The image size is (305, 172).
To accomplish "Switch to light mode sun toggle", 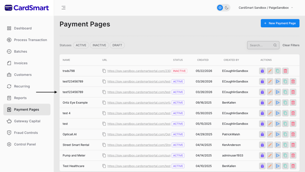I will tap(220, 8).
